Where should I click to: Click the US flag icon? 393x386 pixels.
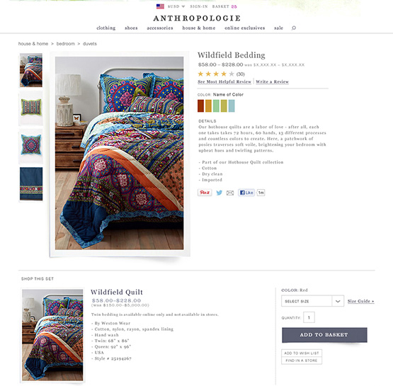pyautogui.click(x=160, y=6)
